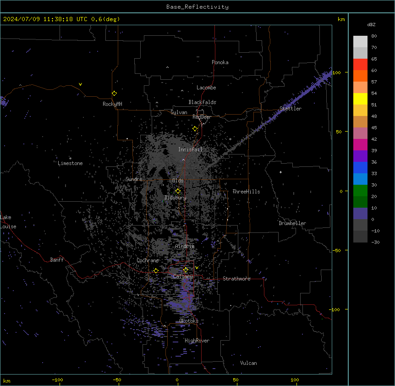This screenshot has width=395, height=386.
Task: Pick the violet 39 dBZ legend swatch
Action: [x=360, y=156]
